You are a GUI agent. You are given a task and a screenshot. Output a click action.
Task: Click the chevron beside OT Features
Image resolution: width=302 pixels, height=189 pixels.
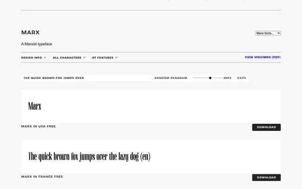[x=116, y=58]
